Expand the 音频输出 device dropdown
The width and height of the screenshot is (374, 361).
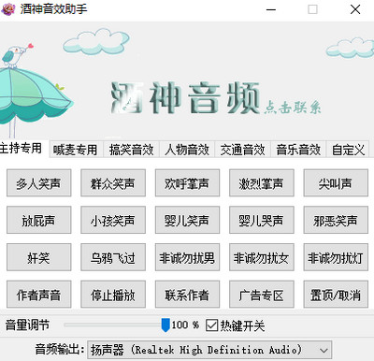coord(209,350)
